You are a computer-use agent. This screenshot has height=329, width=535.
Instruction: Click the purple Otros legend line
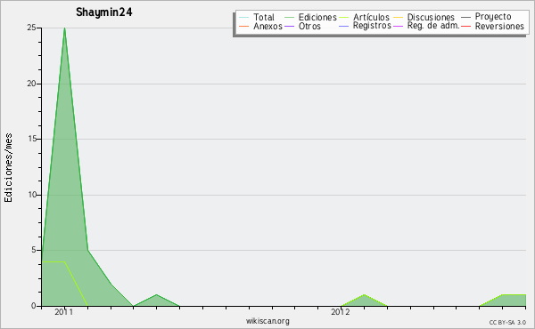click(x=289, y=26)
